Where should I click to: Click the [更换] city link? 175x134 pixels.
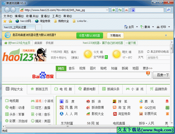tap(75, 58)
